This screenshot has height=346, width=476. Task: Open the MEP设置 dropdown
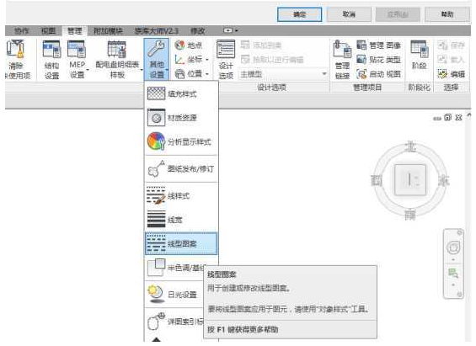click(x=78, y=60)
